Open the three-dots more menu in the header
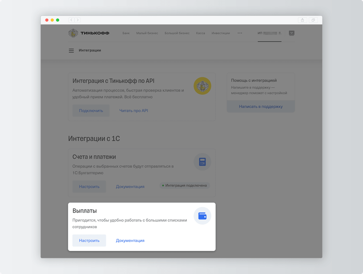 coord(240,33)
